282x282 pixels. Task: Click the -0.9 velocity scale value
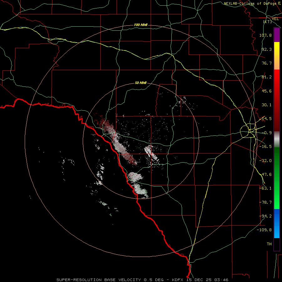point(267,133)
